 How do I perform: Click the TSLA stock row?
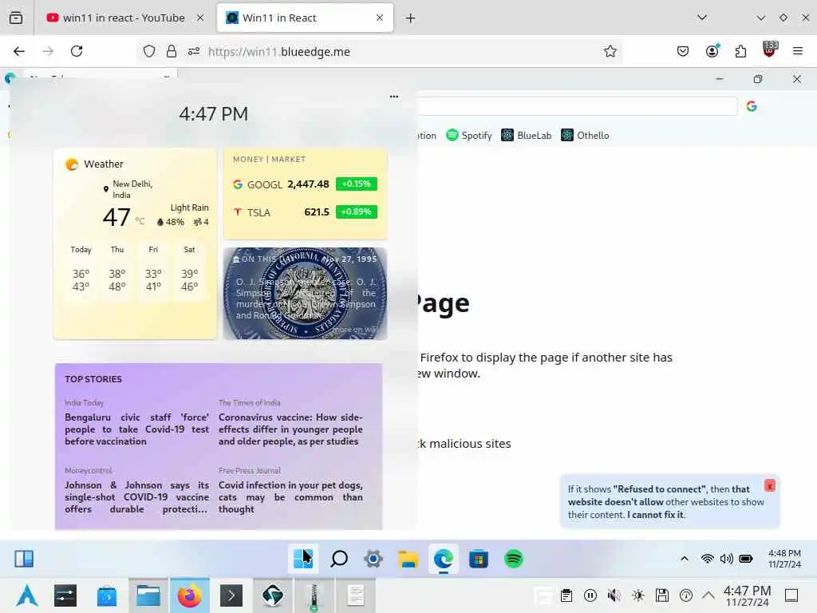point(305,212)
